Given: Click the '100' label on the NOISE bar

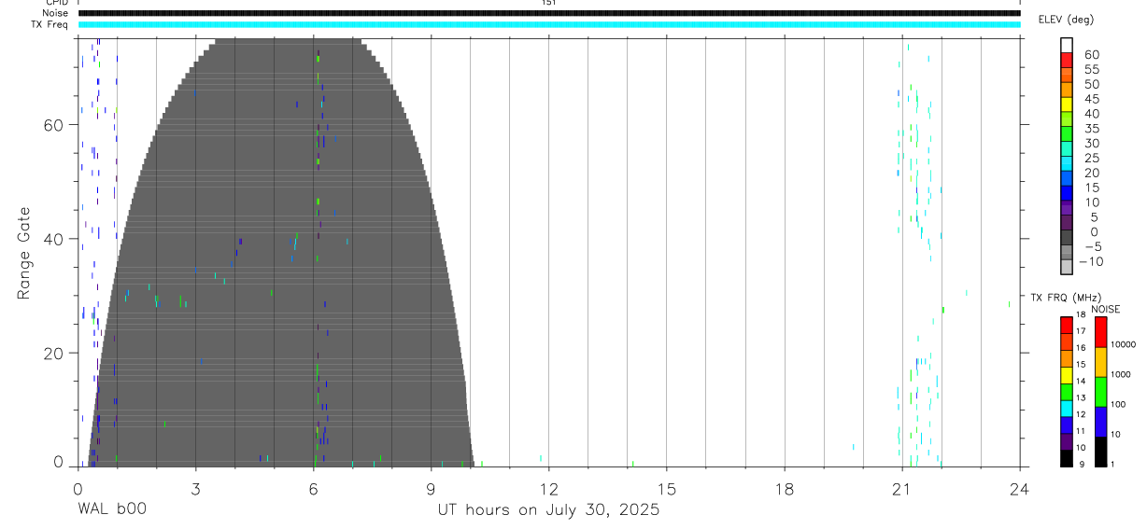Looking at the screenshot, I should 1118,404.
